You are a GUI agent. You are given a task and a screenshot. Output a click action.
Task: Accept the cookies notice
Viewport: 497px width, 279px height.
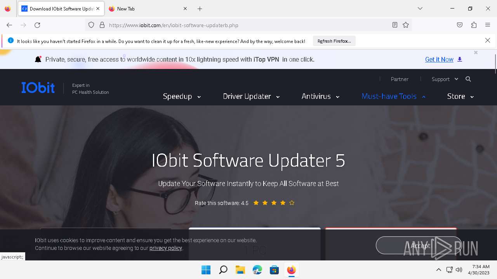[419, 245]
